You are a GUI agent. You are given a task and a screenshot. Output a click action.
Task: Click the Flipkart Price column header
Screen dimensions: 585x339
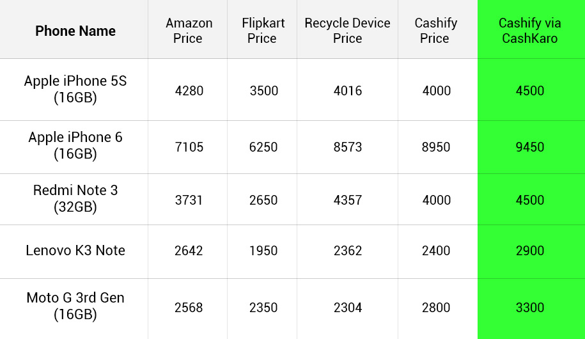tap(263, 31)
